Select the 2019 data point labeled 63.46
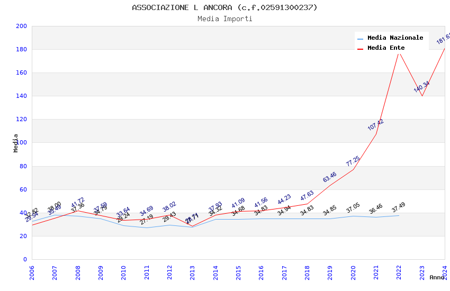This screenshot has height=291, width=450. pos(330,186)
